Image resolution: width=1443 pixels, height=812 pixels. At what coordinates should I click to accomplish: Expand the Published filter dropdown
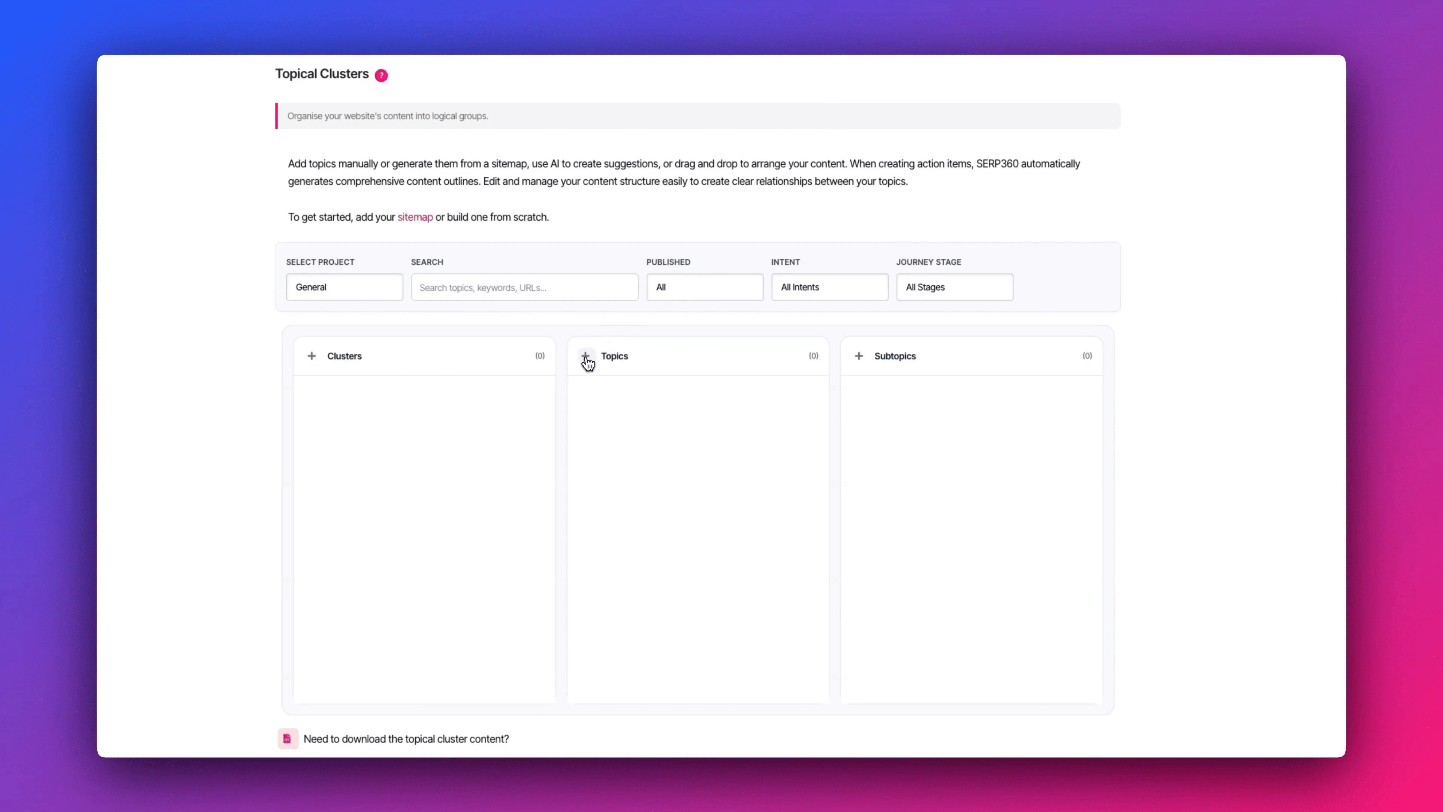coord(704,287)
